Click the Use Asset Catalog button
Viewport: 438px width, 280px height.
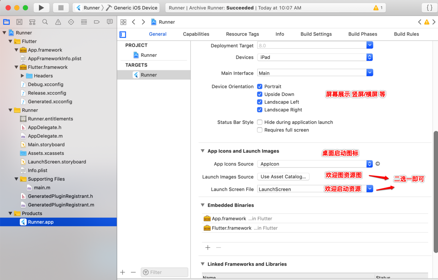point(283,176)
